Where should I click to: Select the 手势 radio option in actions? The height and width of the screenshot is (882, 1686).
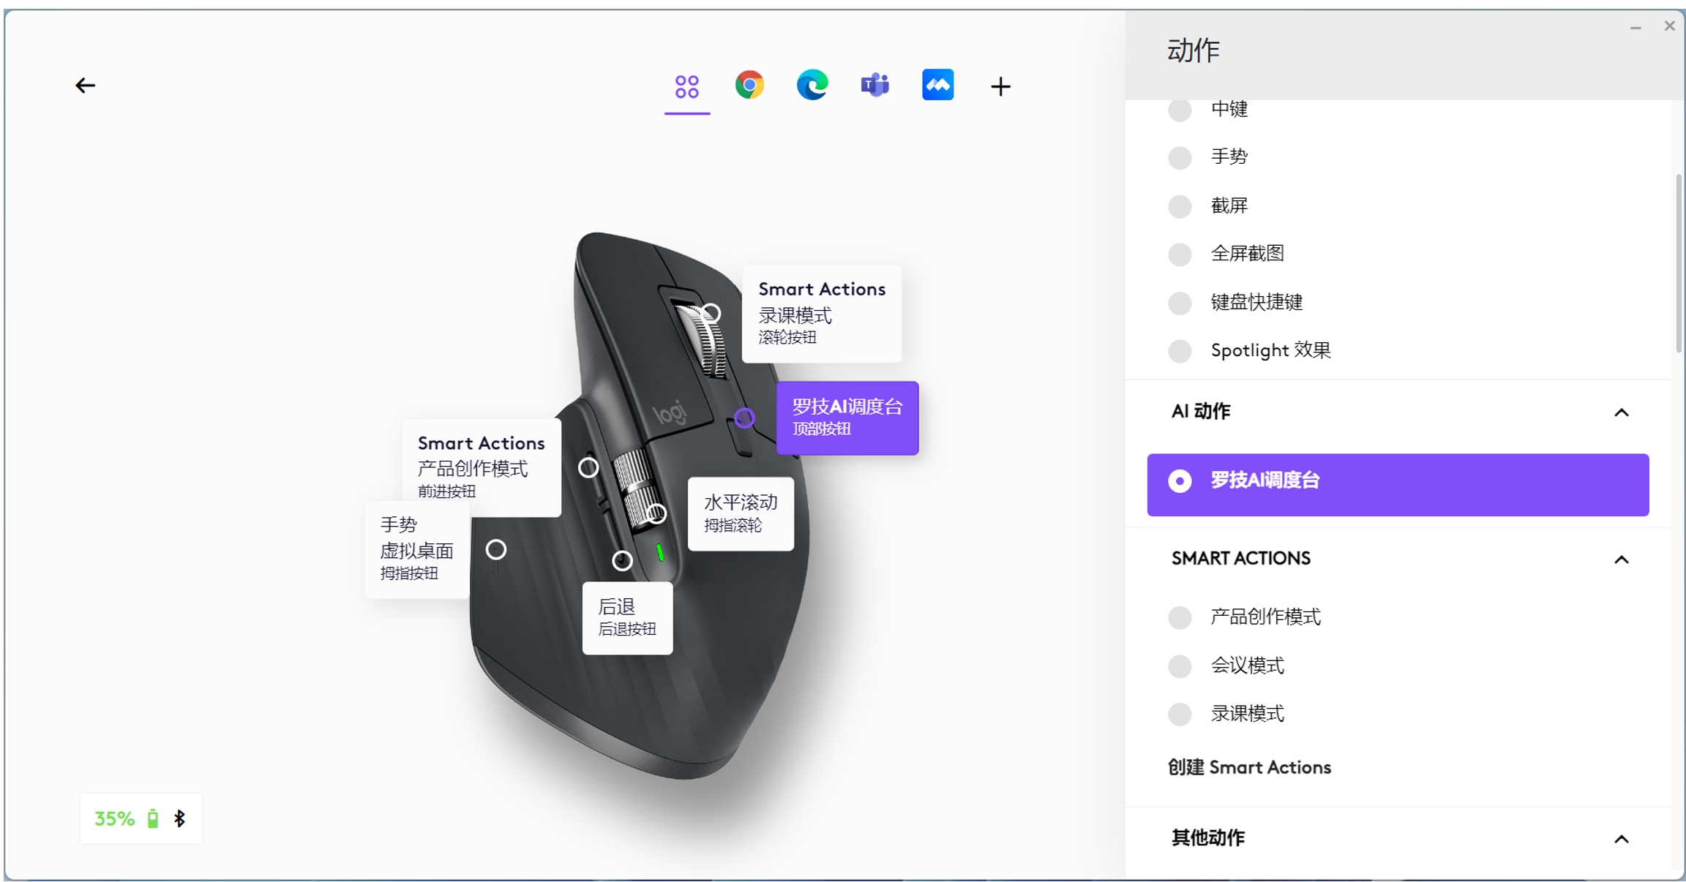tap(1180, 157)
